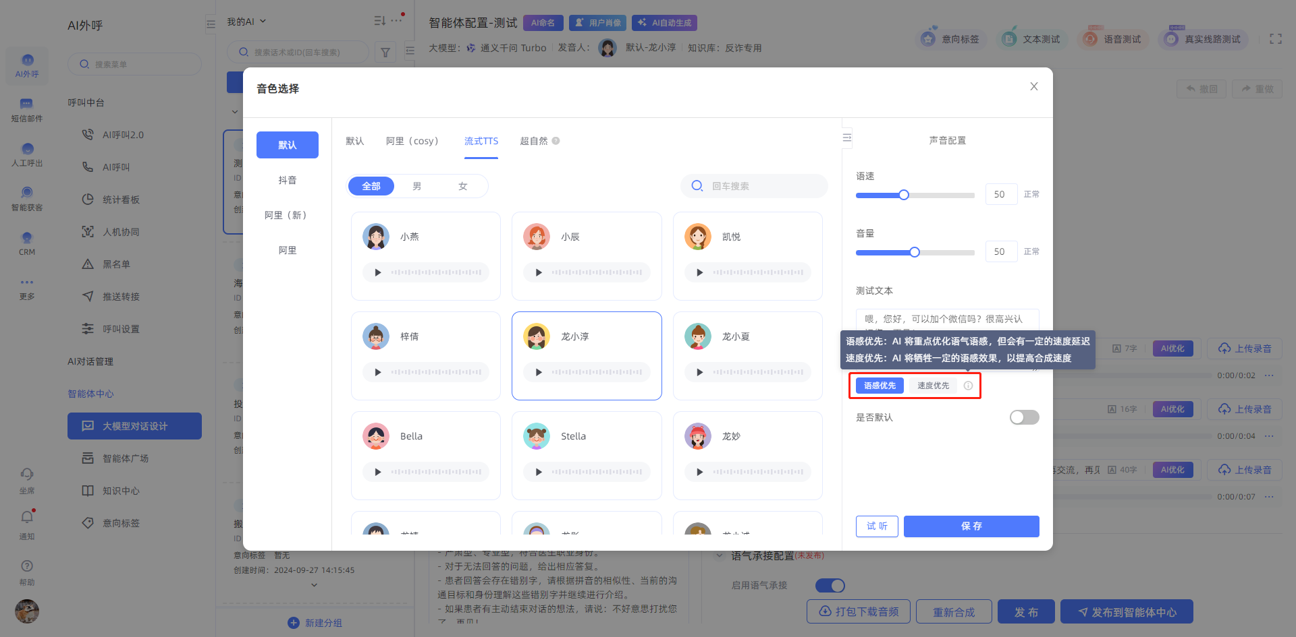Image resolution: width=1296 pixels, height=637 pixels.
Task: Select the 龙小夏 voice avatar
Action: [x=698, y=336]
